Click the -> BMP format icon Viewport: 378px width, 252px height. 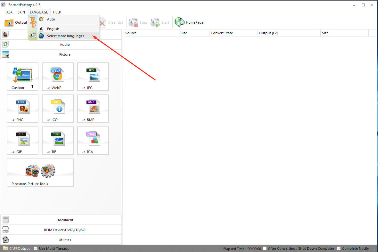point(93,109)
